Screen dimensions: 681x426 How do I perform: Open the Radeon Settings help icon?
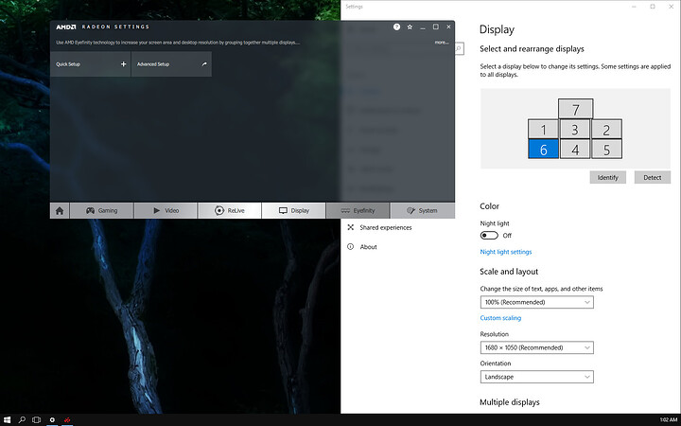[x=396, y=27]
